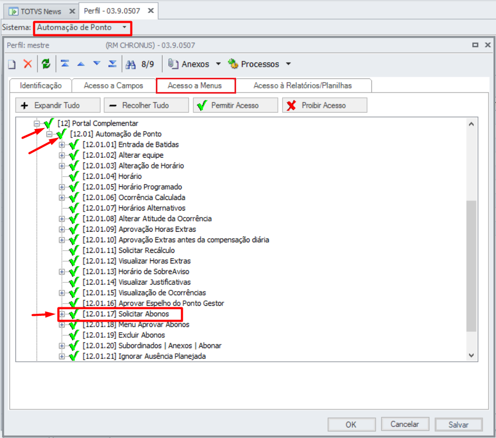The height and width of the screenshot is (438, 496).
Task: Switch to the Acesso a Campos tab
Action: (x=113, y=86)
